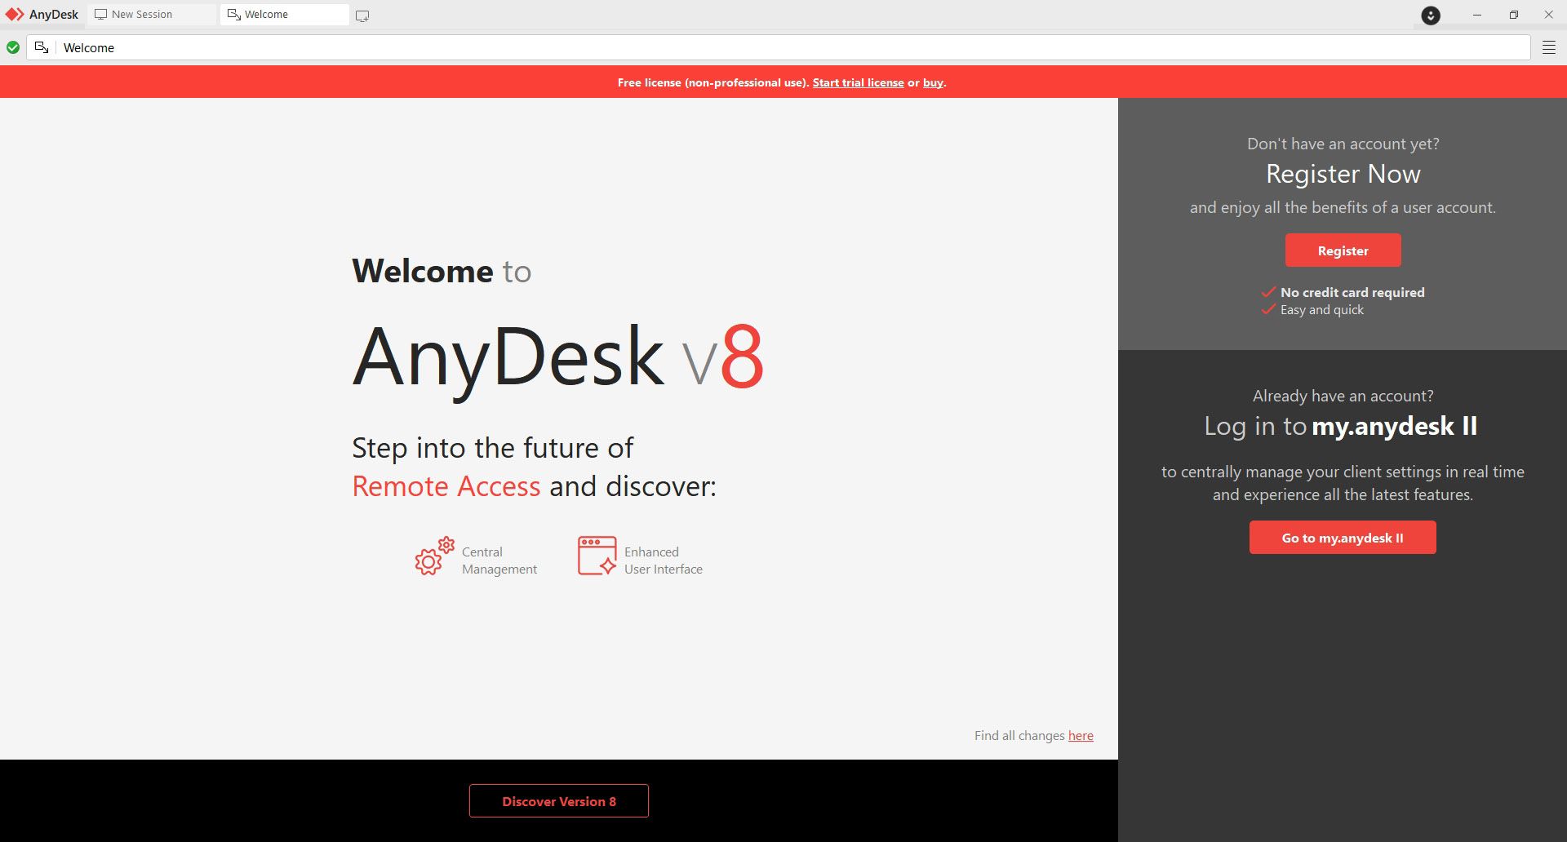Close the AnyDesk window

tap(1549, 15)
